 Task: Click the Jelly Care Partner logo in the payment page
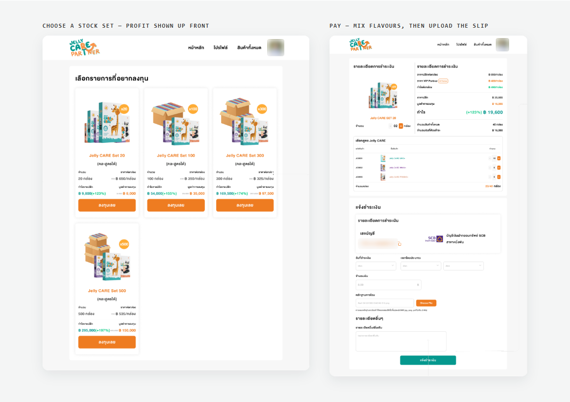point(361,45)
